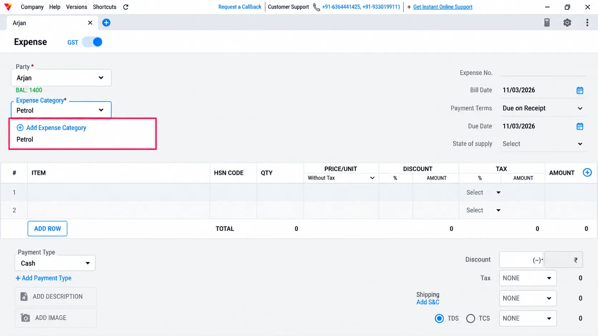Toggle the GST switch

pyautogui.click(x=92, y=42)
